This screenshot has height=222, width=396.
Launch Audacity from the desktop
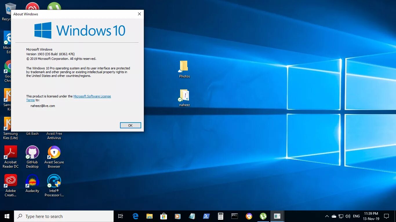click(32, 184)
